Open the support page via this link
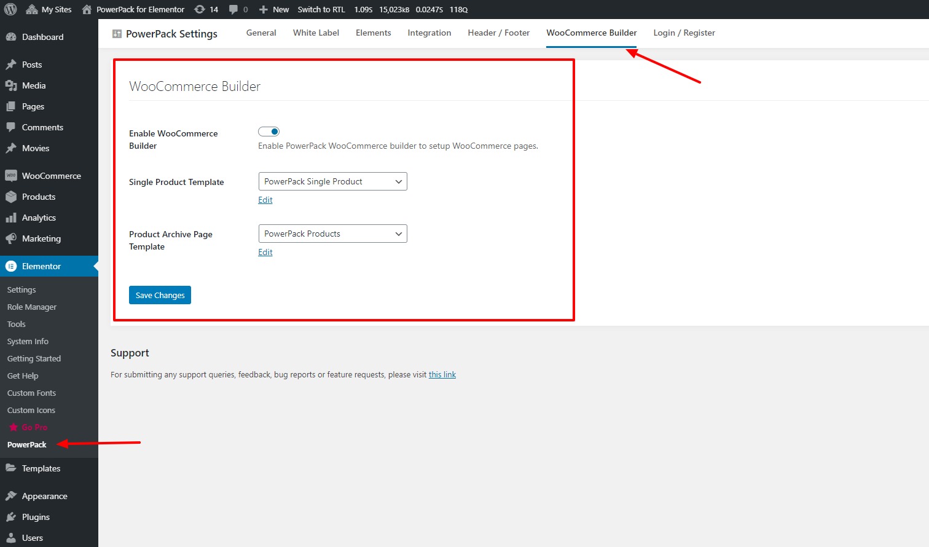 pos(442,374)
